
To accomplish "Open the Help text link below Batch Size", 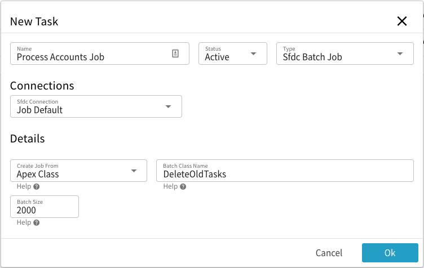I will [x=24, y=222].
